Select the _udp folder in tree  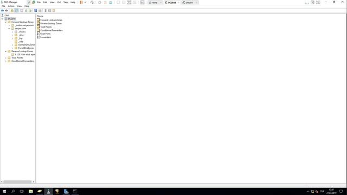(21, 42)
